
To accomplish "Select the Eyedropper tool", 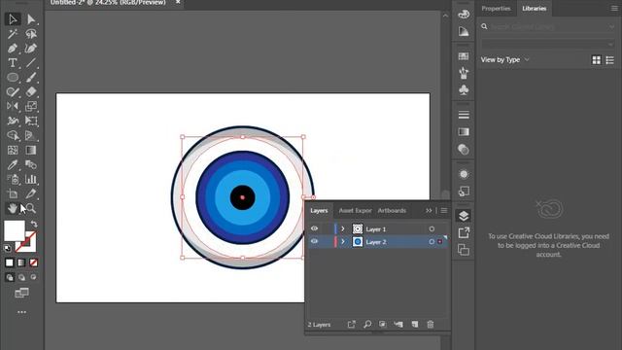I will (13, 164).
